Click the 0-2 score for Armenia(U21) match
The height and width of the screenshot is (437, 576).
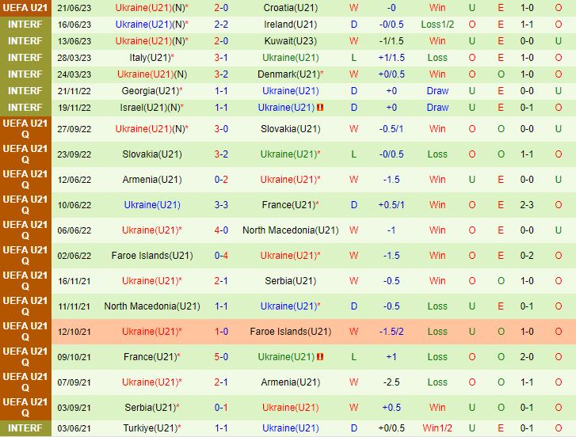pyautogui.click(x=221, y=180)
